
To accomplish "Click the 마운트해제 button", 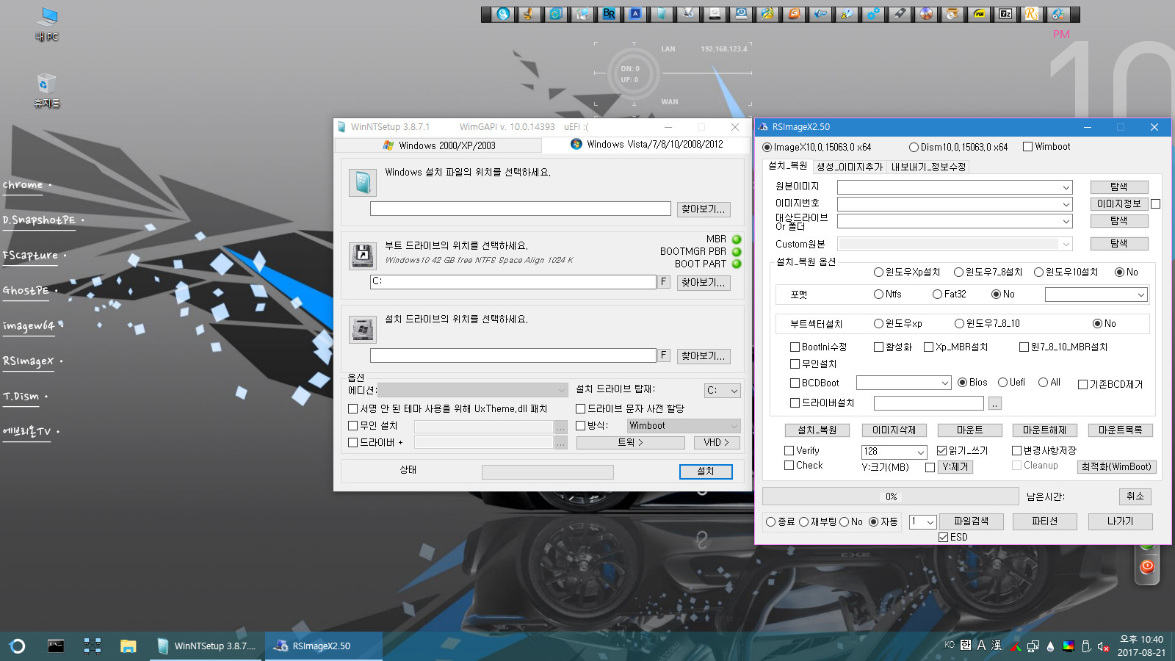I will [1044, 430].
